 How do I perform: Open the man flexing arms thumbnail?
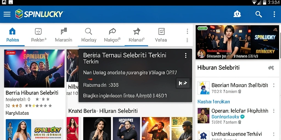(127, 129)
